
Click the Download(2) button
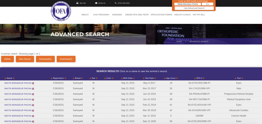(66, 59)
